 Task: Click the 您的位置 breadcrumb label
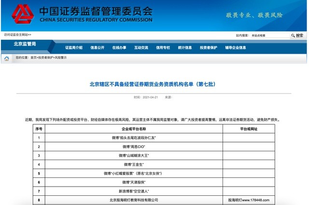click(x=22, y=58)
